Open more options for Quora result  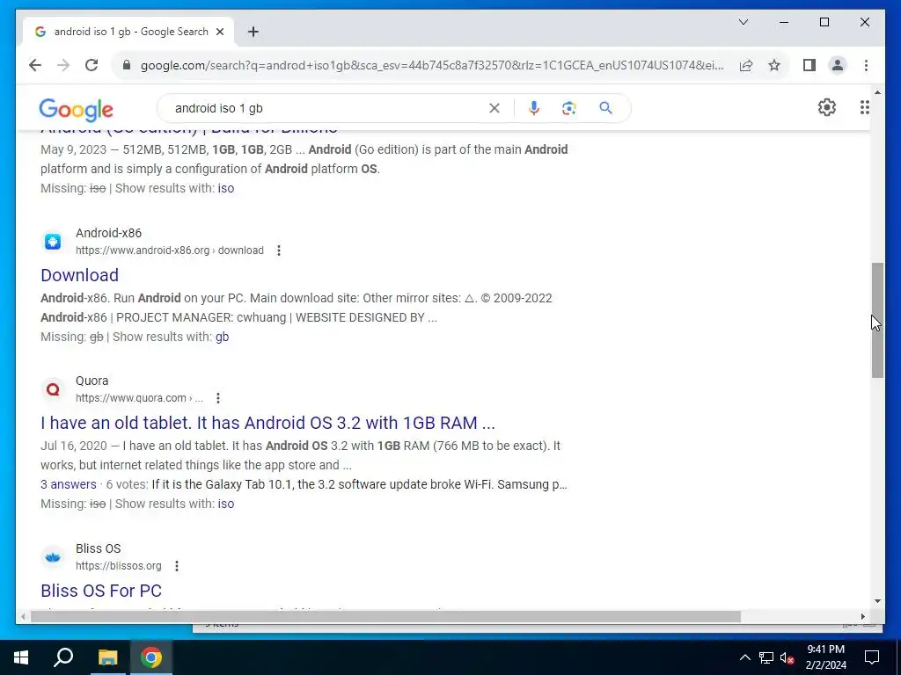(218, 398)
